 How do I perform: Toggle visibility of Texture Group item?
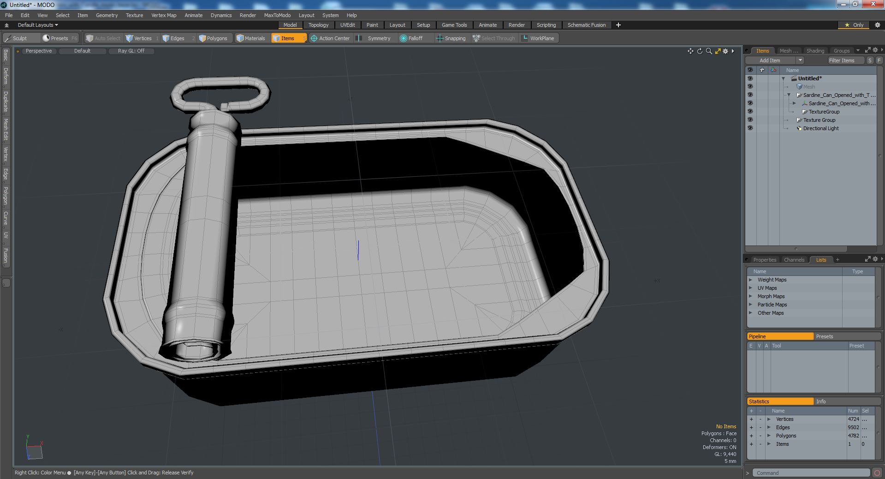750,120
